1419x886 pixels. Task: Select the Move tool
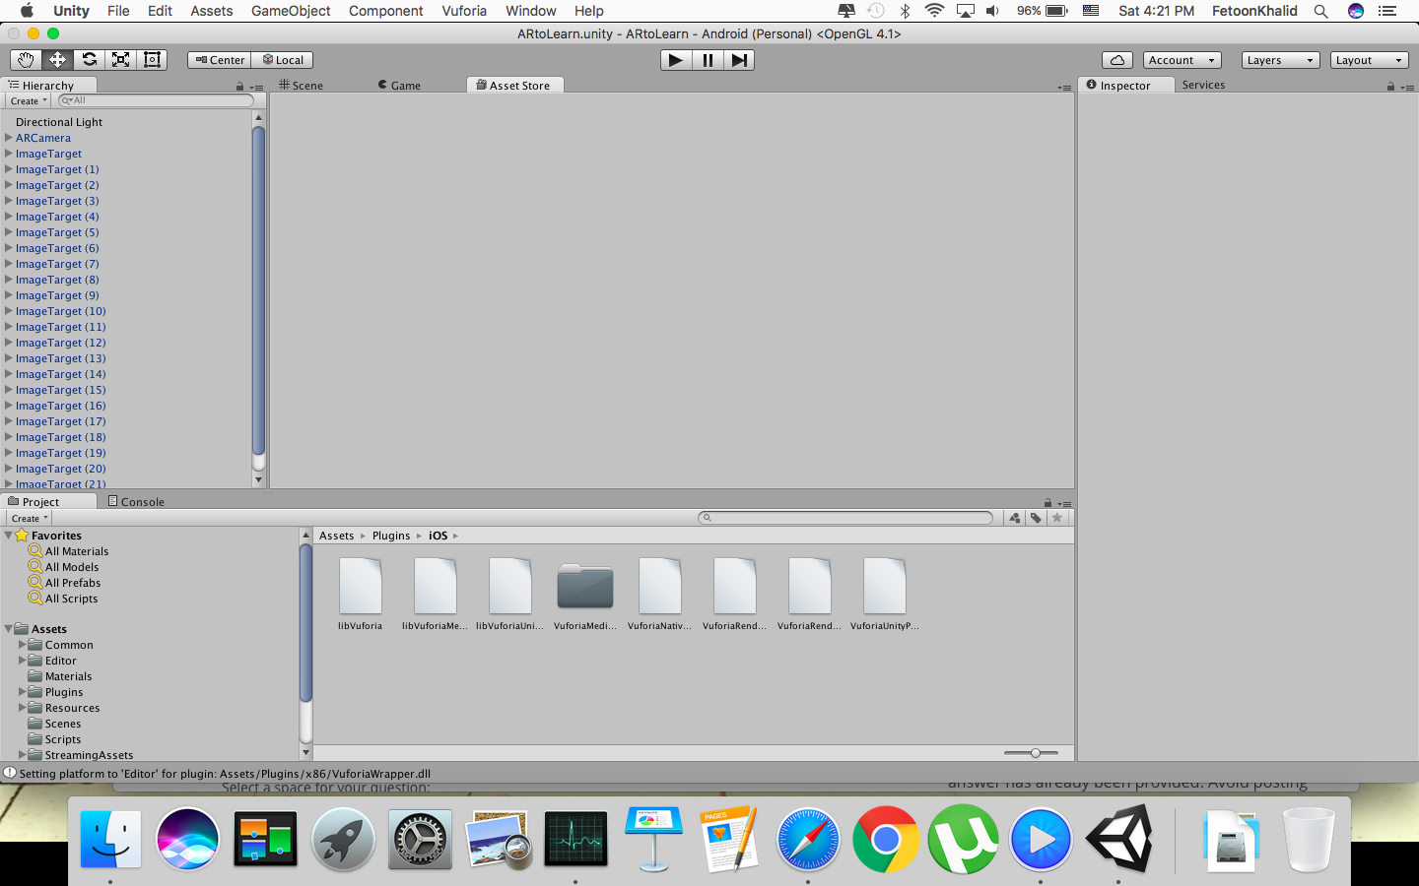click(x=57, y=60)
